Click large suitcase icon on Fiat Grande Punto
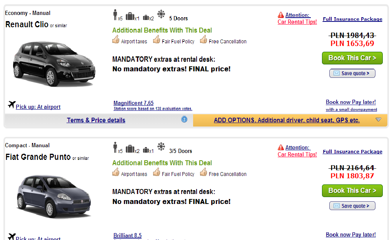The height and width of the screenshot is (240, 392). pyautogui.click(x=130, y=149)
